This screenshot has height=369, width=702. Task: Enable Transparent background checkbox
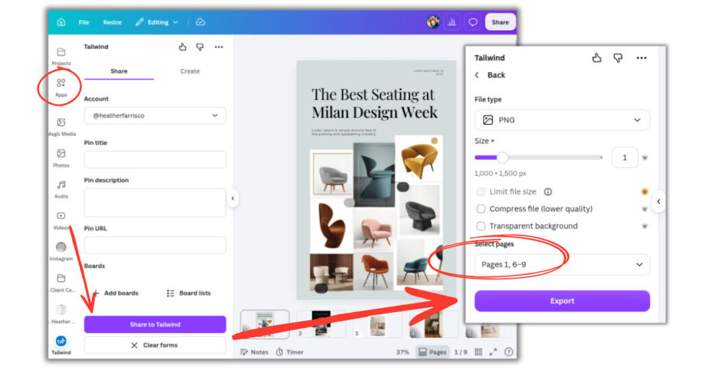pos(481,226)
